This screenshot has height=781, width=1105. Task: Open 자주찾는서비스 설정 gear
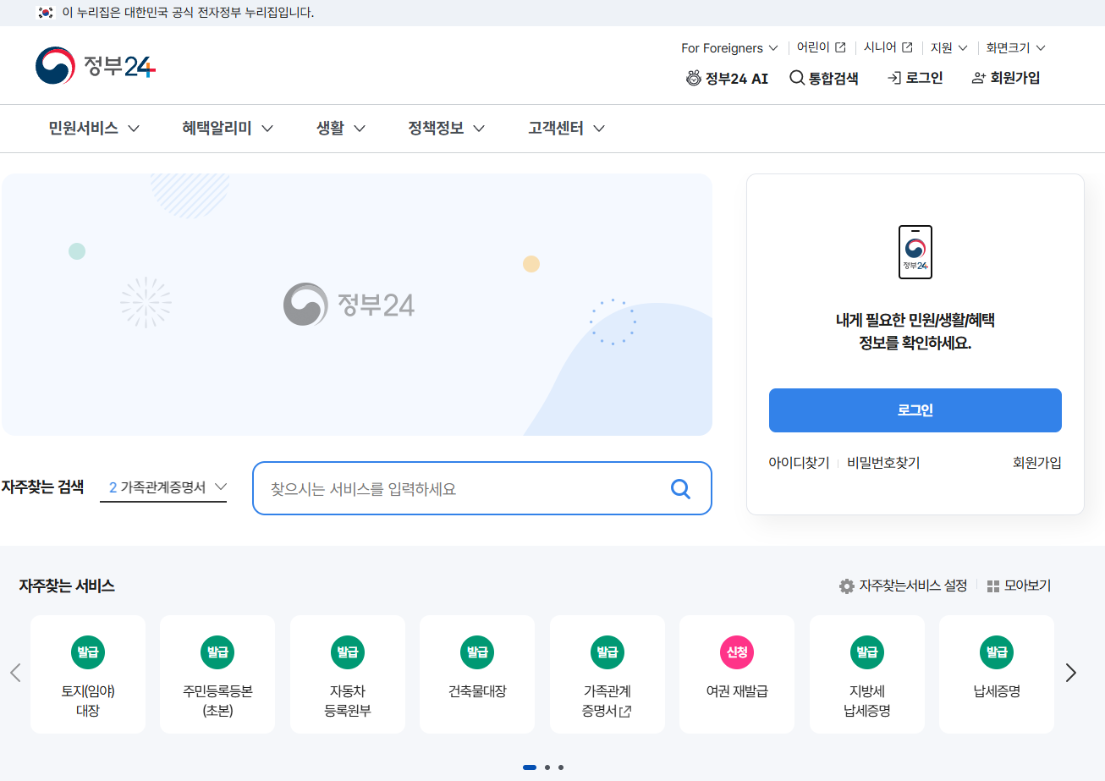coord(903,586)
